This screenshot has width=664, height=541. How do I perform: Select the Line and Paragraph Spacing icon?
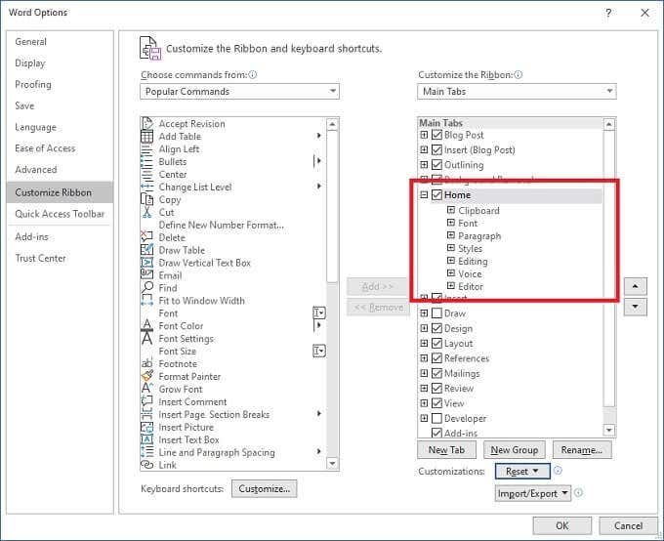point(146,452)
